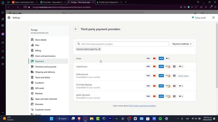Screen dimensions: 218x122
Task: Open the third-party payment providers help link
Action: click(x=142, y=106)
